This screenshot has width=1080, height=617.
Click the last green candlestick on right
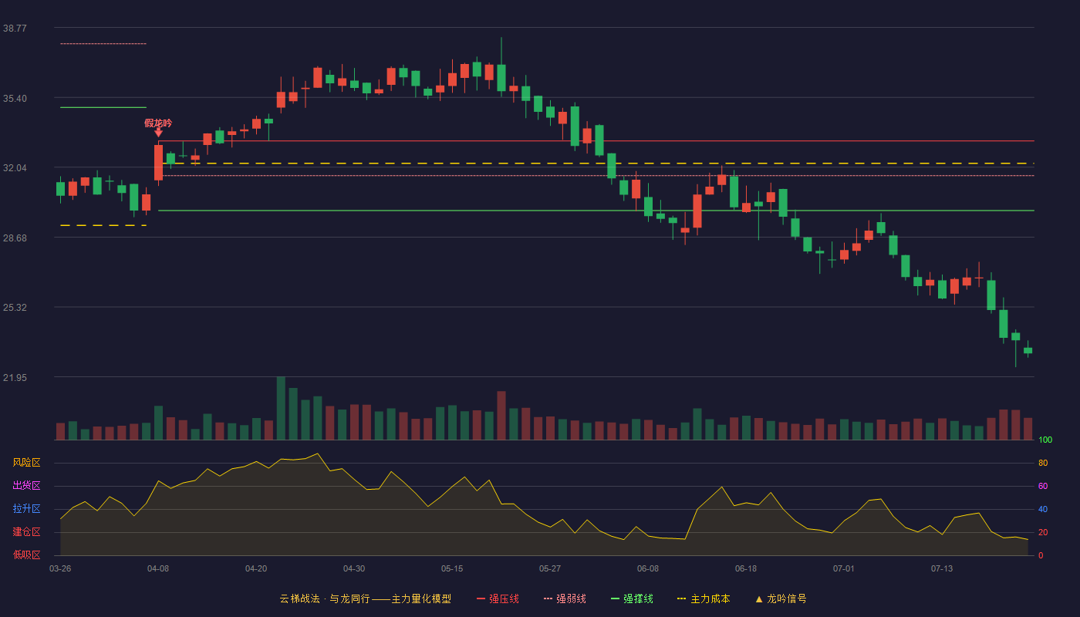point(1028,350)
